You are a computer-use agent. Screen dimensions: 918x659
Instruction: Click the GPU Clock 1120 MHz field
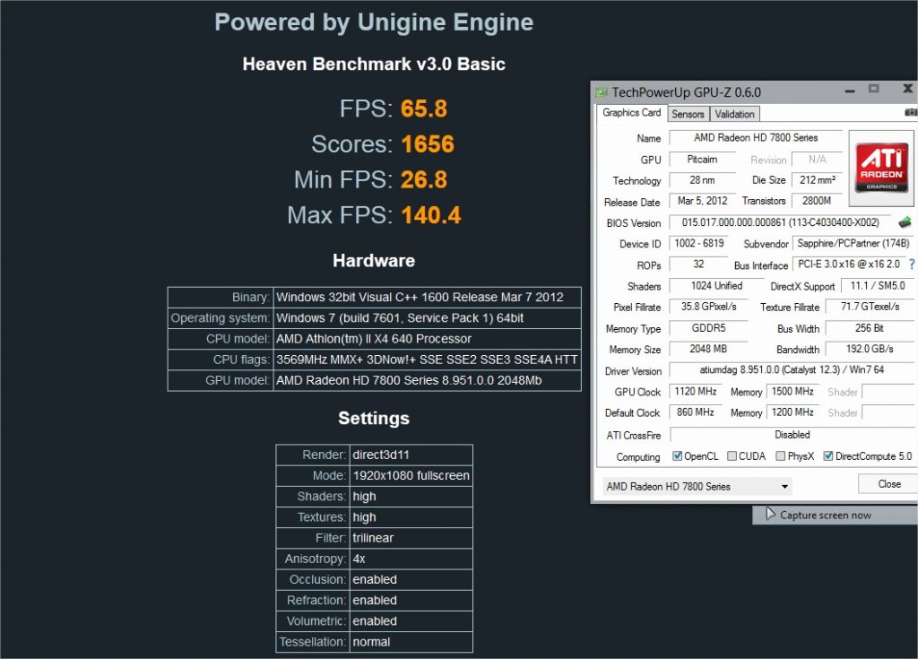click(x=696, y=391)
